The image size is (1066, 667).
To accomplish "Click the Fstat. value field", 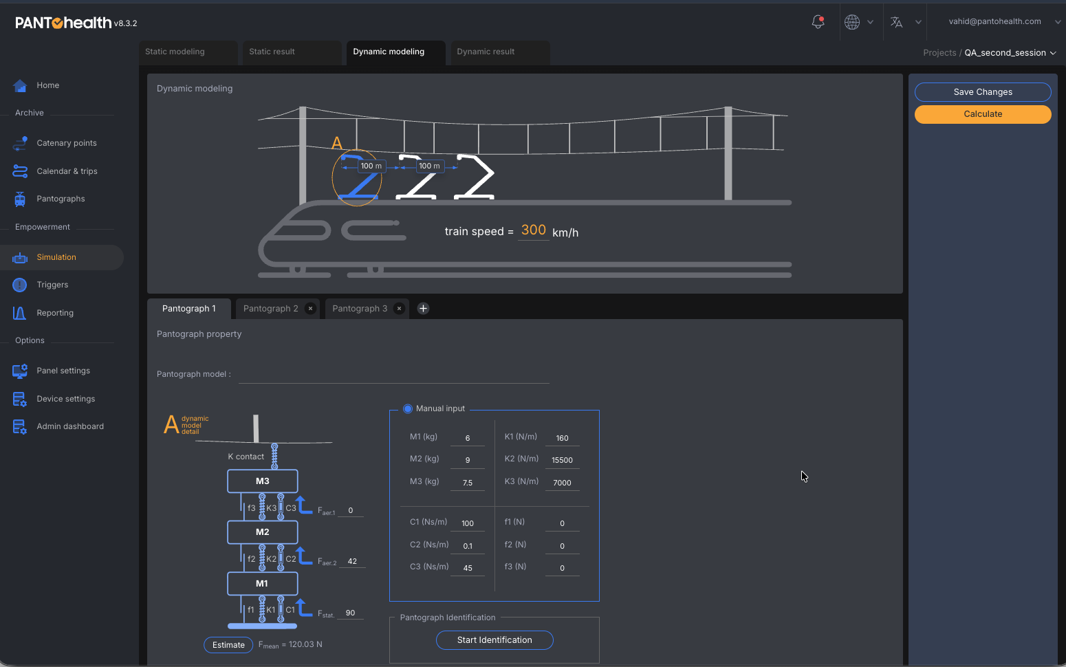I will click(351, 613).
